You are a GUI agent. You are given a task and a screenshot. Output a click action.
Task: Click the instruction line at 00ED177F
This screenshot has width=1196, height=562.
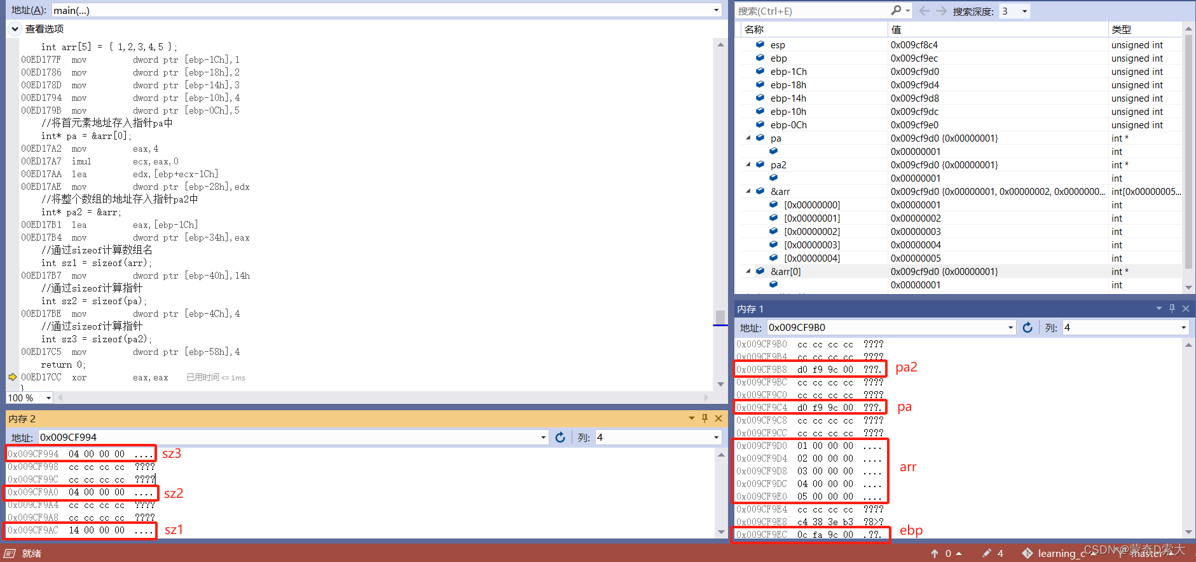point(130,60)
